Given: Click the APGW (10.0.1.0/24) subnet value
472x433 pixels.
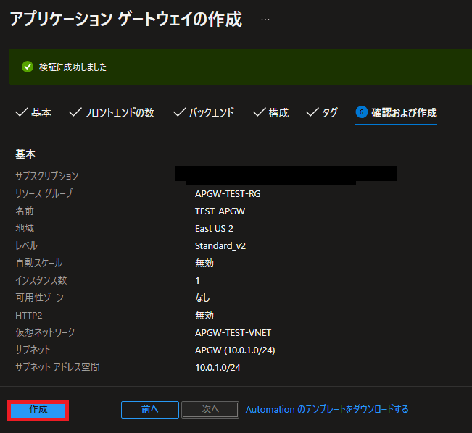Looking at the screenshot, I should tap(235, 350).
